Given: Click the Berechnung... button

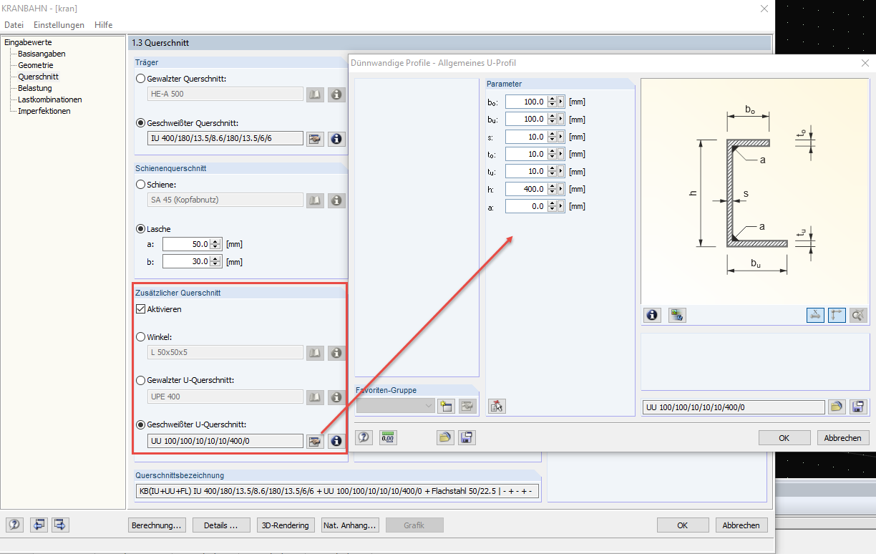Looking at the screenshot, I should (157, 525).
